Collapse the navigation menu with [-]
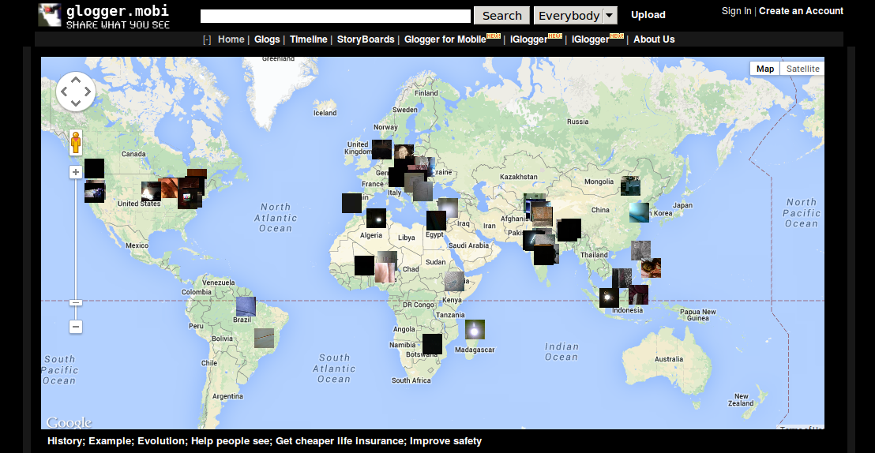The height and width of the screenshot is (453, 875). pyautogui.click(x=207, y=39)
